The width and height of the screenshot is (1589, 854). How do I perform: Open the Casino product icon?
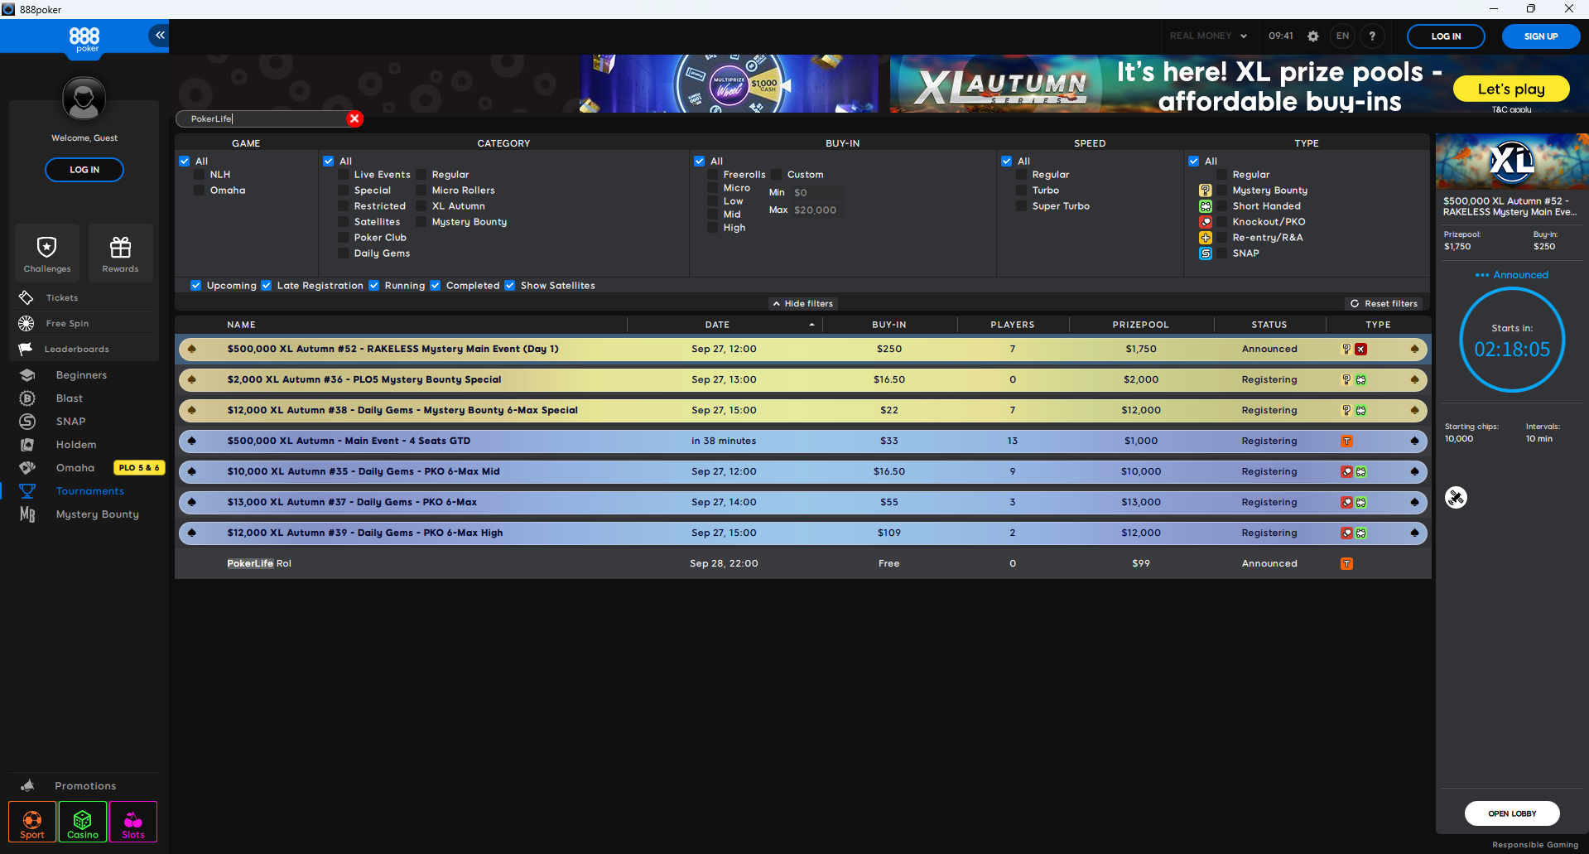[x=83, y=822]
